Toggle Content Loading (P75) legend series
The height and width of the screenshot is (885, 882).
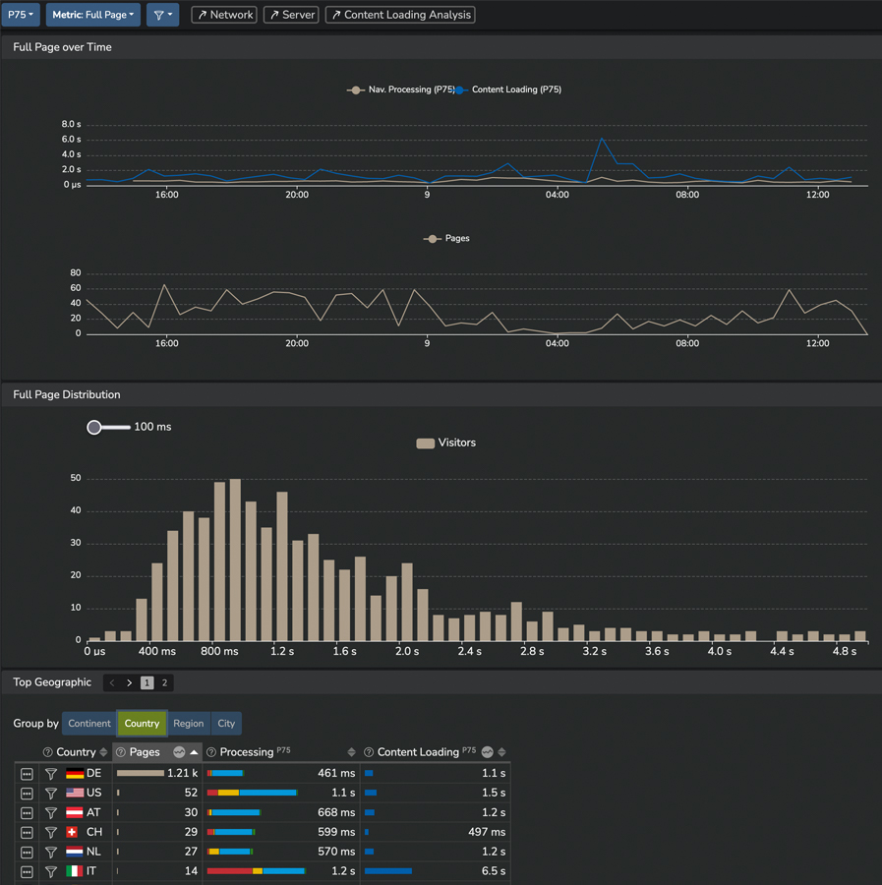pyautogui.click(x=509, y=89)
